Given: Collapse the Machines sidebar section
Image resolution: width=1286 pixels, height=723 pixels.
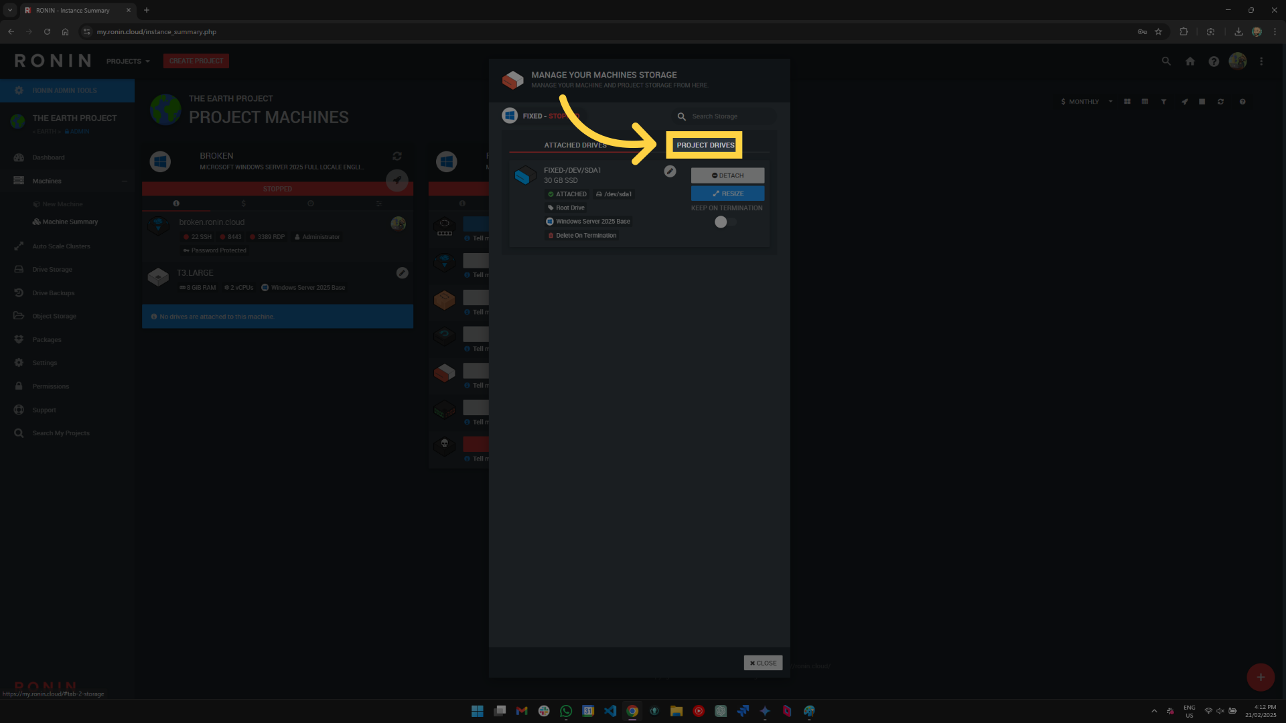Looking at the screenshot, I should coord(124,181).
